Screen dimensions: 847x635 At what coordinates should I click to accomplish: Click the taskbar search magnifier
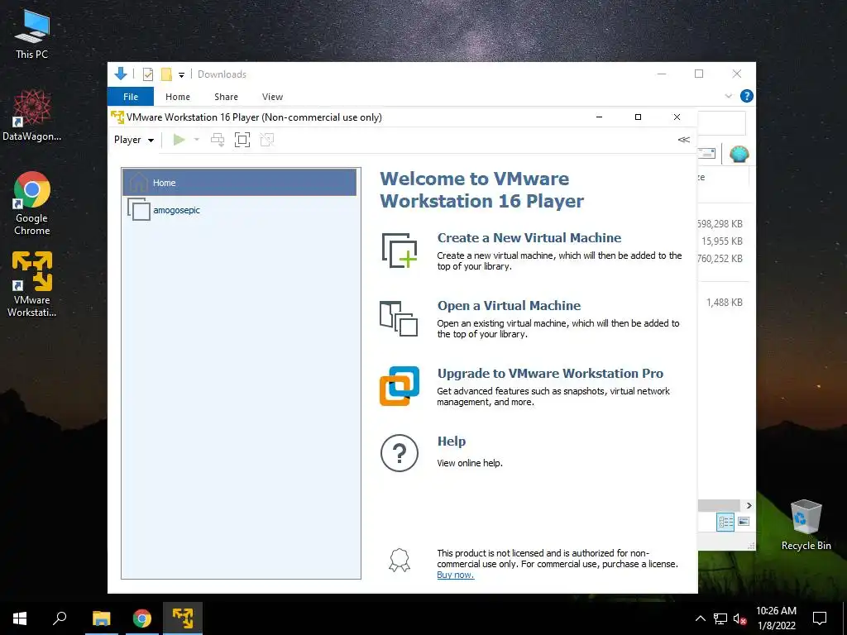60,618
